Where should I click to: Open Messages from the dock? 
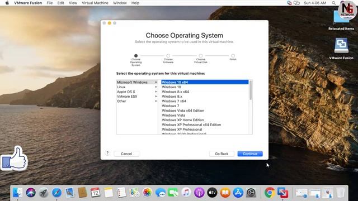click(x=161, y=193)
